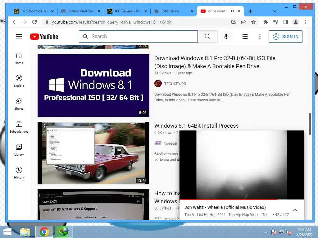Open the TECHKEY RD channel avatar

pyautogui.click(x=158, y=83)
